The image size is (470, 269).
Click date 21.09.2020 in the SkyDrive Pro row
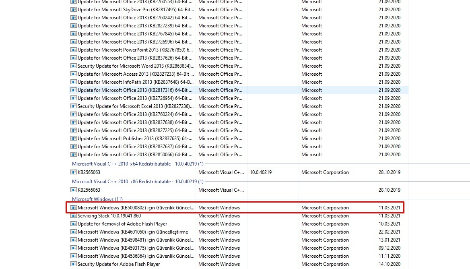click(x=390, y=9)
